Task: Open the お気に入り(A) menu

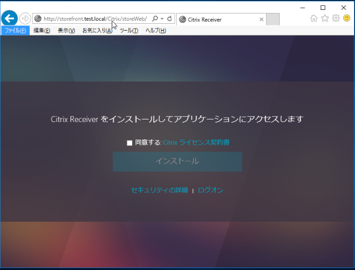Action: [97, 30]
